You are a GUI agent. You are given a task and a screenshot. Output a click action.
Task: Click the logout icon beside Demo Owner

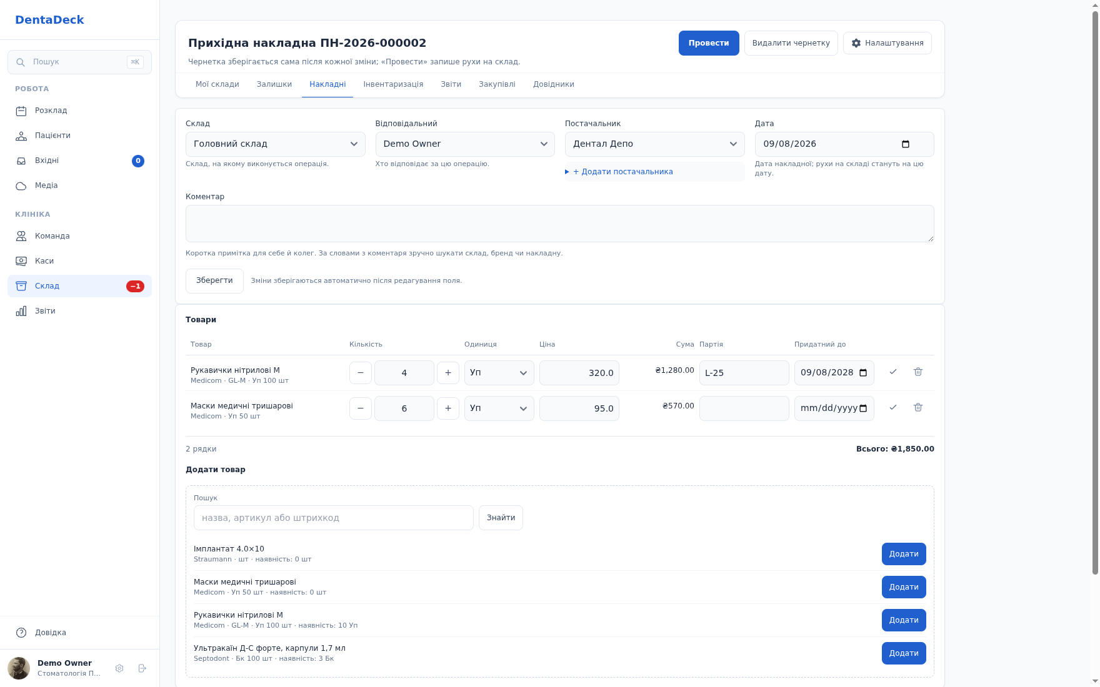(x=142, y=668)
